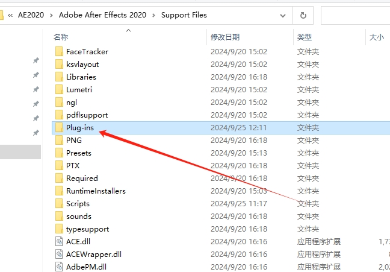Click the PTX folder icon
Viewport: 390px width, 272px height.
point(59,166)
